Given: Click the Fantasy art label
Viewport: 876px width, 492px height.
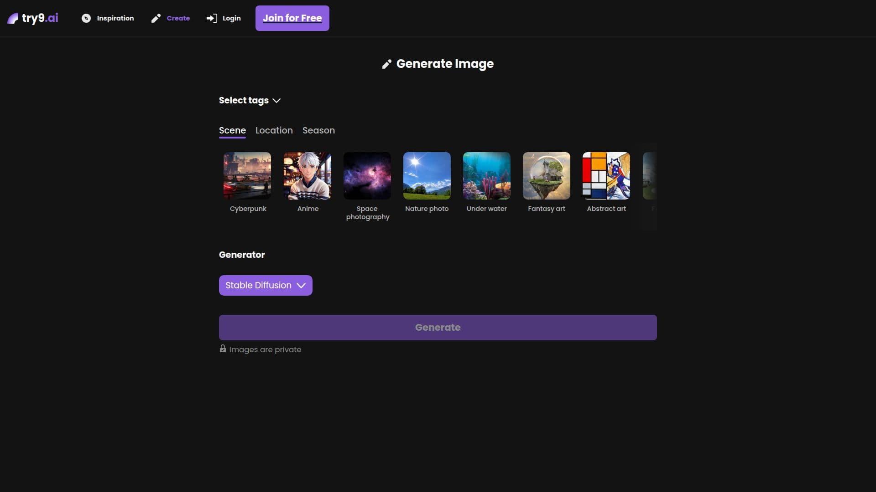Looking at the screenshot, I should (x=547, y=209).
